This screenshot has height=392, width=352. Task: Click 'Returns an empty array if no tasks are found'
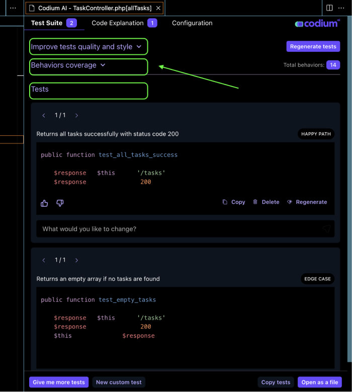(98, 279)
